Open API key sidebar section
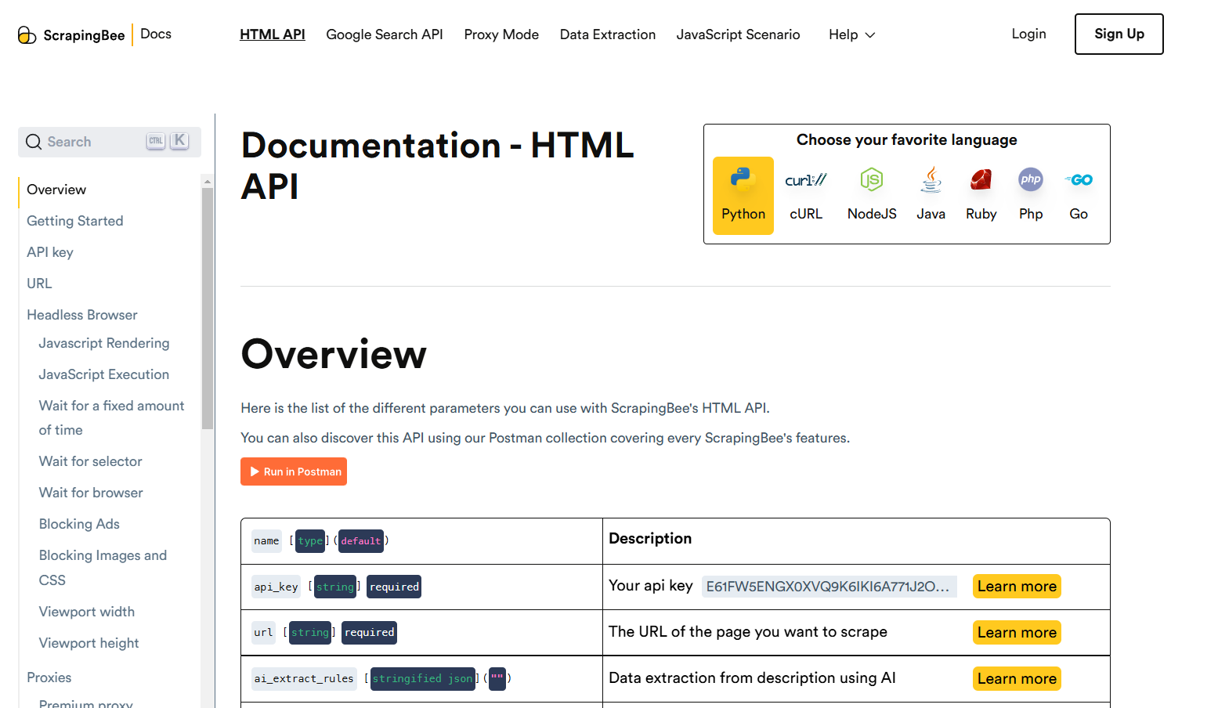 [50, 252]
